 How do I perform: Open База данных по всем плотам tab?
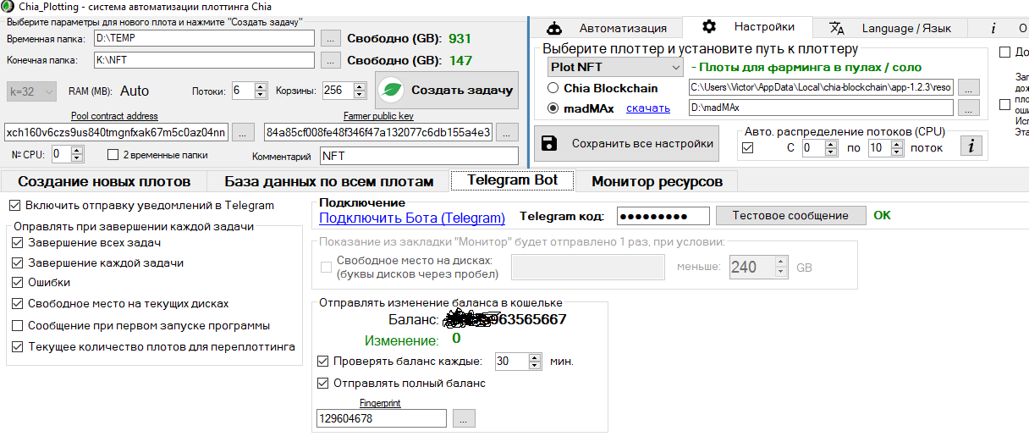point(329,181)
